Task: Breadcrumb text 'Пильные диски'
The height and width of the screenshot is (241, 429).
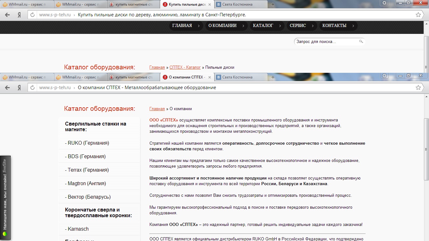Action: [x=220, y=67]
